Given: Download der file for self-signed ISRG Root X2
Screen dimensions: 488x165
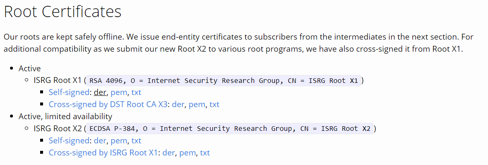Looking at the screenshot, I should pos(100,141).
